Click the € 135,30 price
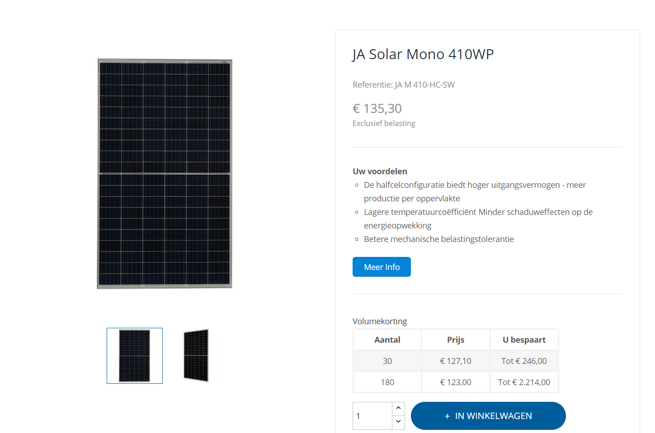 (x=377, y=108)
